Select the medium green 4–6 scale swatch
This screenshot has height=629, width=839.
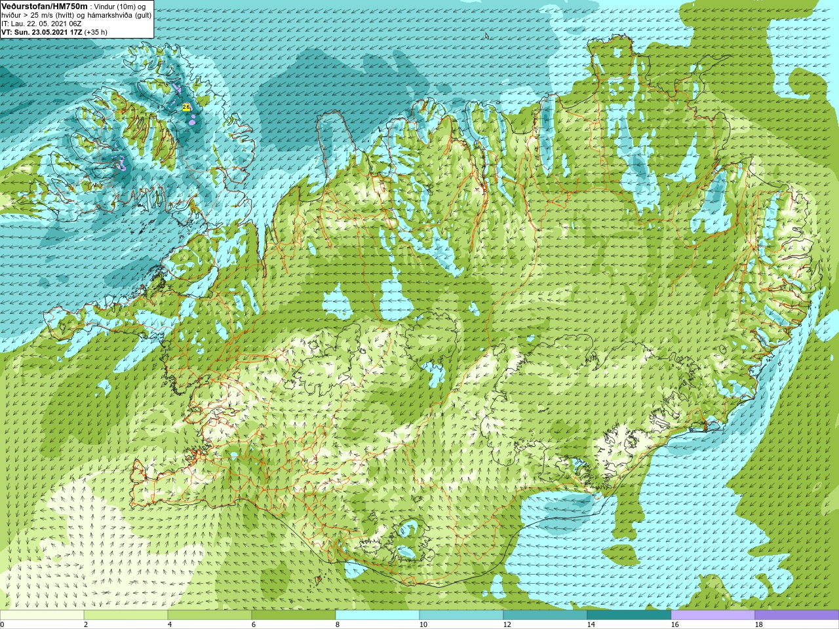pos(210,615)
